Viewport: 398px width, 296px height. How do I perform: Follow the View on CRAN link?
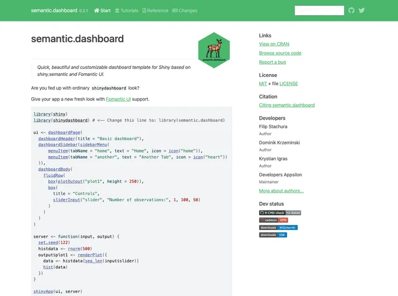point(274,44)
